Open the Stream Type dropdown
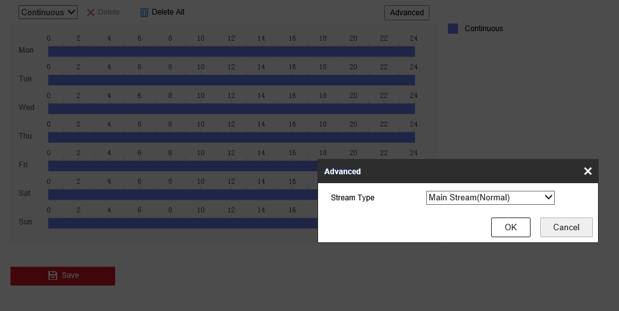The width and height of the screenshot is (619, 311). 490,198
